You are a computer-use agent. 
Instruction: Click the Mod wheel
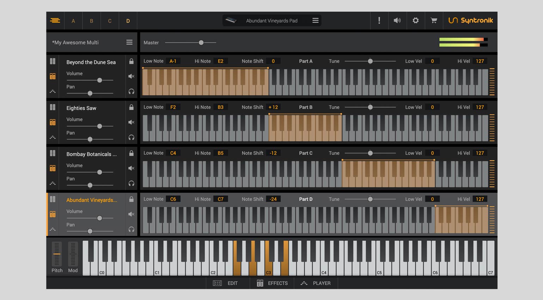pos(73,254)
